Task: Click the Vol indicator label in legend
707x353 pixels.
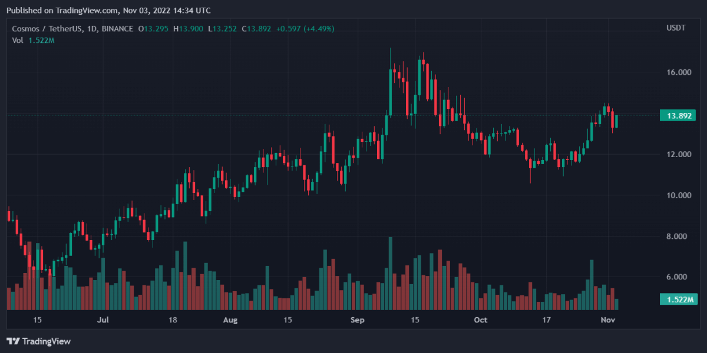Action: point(18,40)
